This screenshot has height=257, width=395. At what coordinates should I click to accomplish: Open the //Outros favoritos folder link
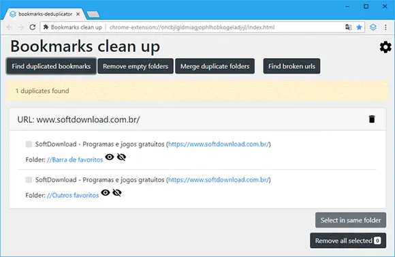point(73,195)
